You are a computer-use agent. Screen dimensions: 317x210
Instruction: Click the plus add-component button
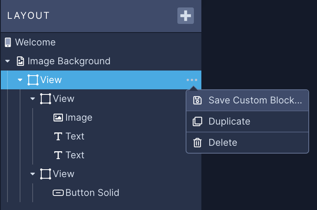coord(186,16)
